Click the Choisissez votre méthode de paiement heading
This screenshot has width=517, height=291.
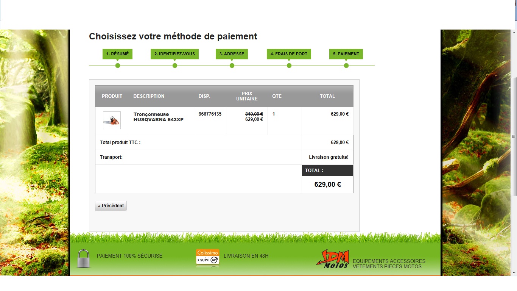pyautogui.click(x=173, y=36)
